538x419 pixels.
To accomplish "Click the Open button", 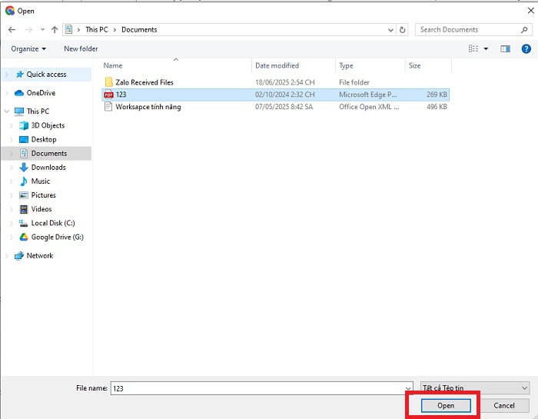I will pyautogui.click(x=446, y=405).
